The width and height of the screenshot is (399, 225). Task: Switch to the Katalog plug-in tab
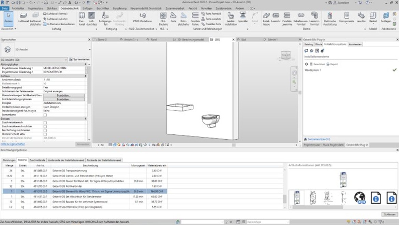[308, 44]
